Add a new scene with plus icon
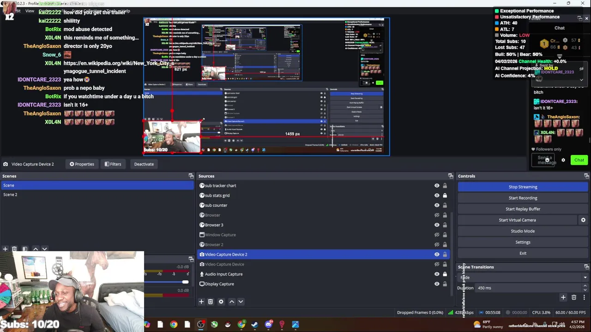The width and height of the screenshot is (591, 332). (5, 249)
